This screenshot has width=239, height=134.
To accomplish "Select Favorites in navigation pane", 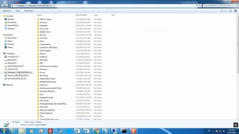I will coord(9,16).
